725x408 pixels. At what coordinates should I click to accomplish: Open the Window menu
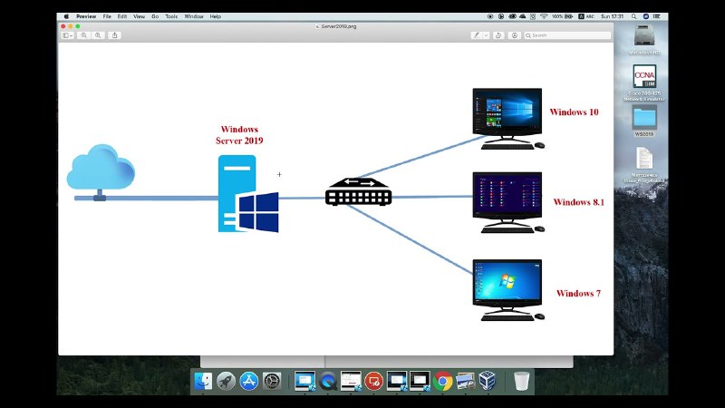[x=194, y=16]
